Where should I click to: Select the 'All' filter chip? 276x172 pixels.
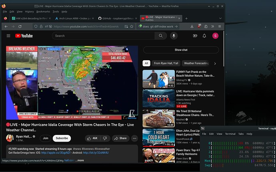(146, 63)
